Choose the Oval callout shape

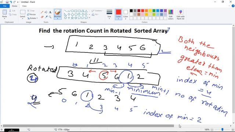tap(83, 18)
